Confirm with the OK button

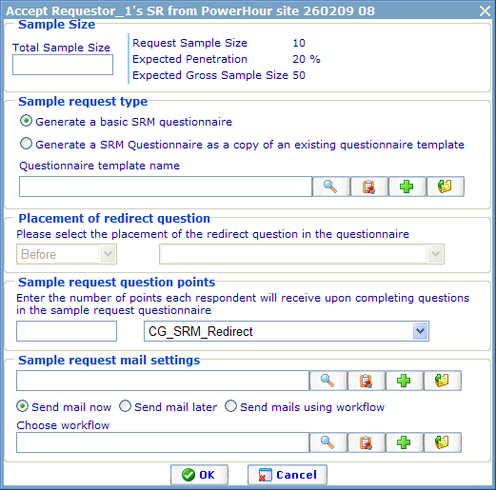pos(199,475)
